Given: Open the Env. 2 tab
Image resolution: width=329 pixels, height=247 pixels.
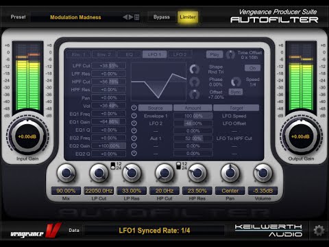Looking at the screenshot, I should [x=104, y=54].
